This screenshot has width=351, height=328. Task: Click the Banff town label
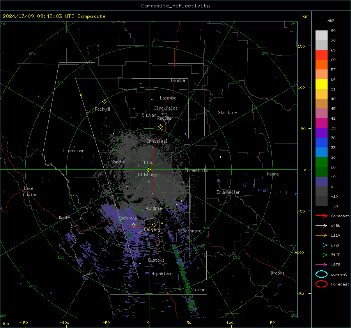pos(64,217)
